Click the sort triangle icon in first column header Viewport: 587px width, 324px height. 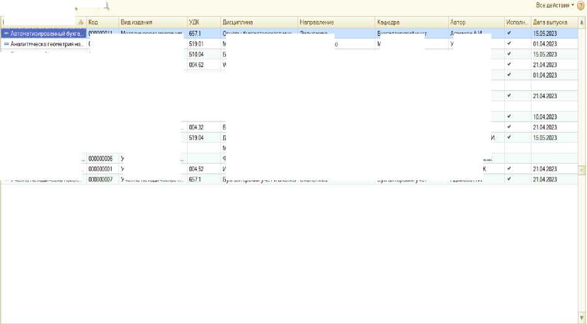point(81,22)
